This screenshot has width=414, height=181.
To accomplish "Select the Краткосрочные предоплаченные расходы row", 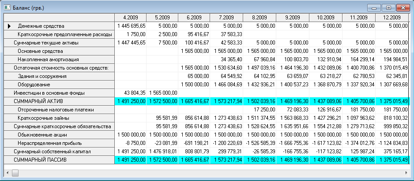I will pos(59,34).
